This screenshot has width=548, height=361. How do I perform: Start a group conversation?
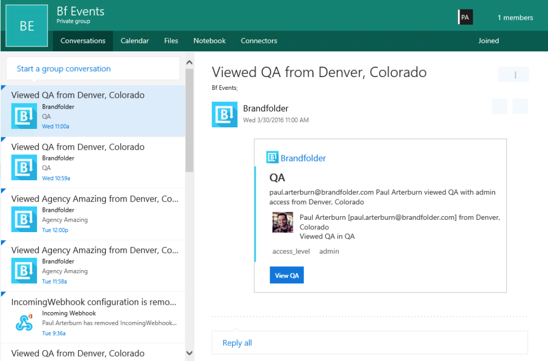pos(93,69)
